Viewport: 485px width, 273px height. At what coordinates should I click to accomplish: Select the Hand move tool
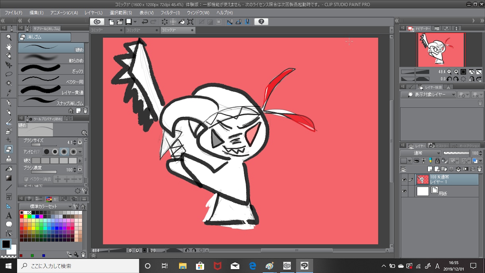click(9, 47)
